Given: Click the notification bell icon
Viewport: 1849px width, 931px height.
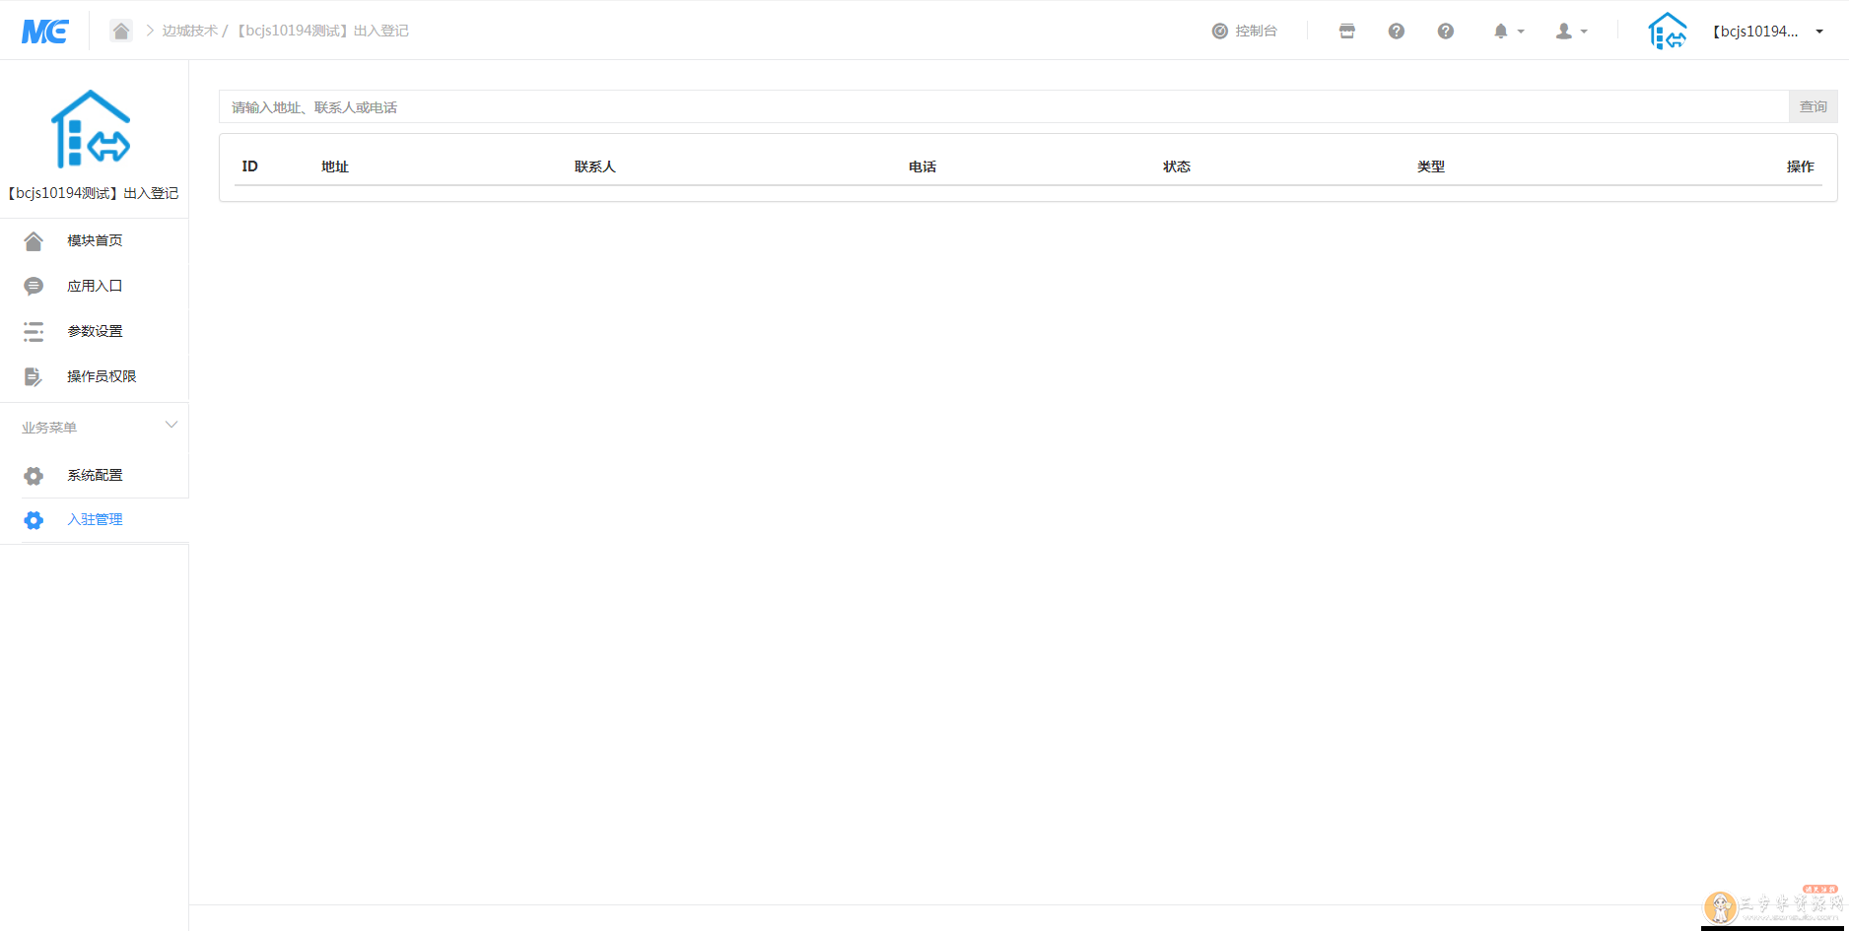Looking at the screenshot, I should (1501, 31).
